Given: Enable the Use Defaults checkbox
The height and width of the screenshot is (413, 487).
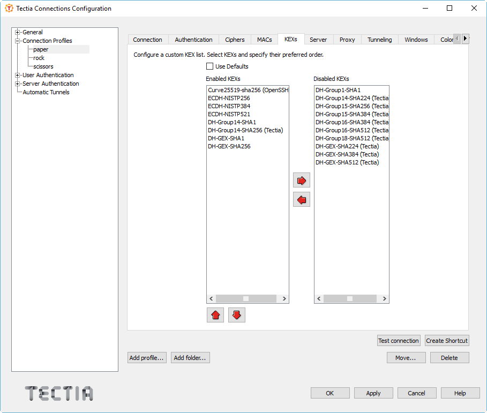Looking at the screenshot, I should (x=210, y=66).
